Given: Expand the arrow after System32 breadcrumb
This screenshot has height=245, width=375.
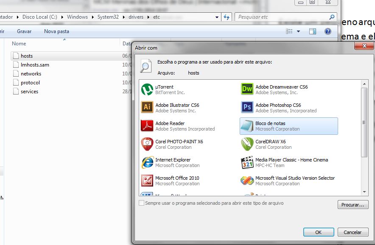Looking at the screenshot, I should pyautogui.click(x=123, y=17).
